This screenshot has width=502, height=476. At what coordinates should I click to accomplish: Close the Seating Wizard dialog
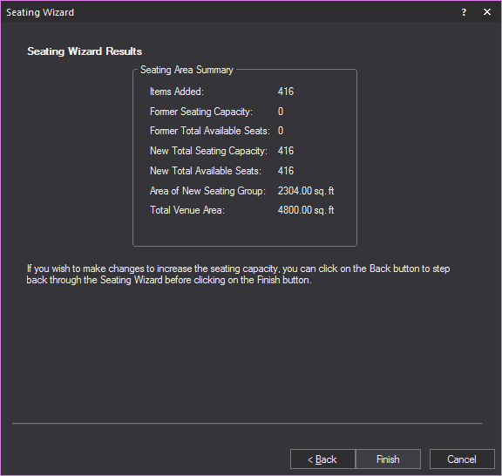pyautogui.click(x=487, y=12)
